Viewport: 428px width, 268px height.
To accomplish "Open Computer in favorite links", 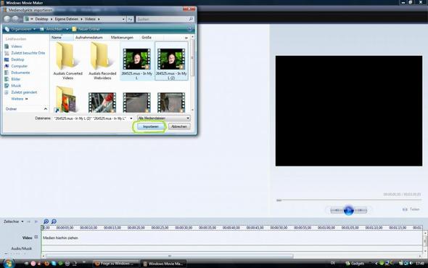I will point(19,66).
